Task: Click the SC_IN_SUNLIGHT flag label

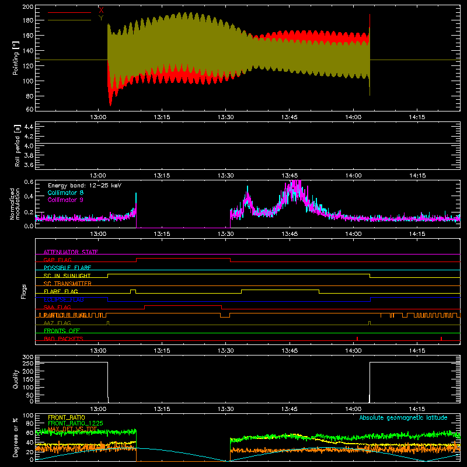Action: (x=67, y=276)
